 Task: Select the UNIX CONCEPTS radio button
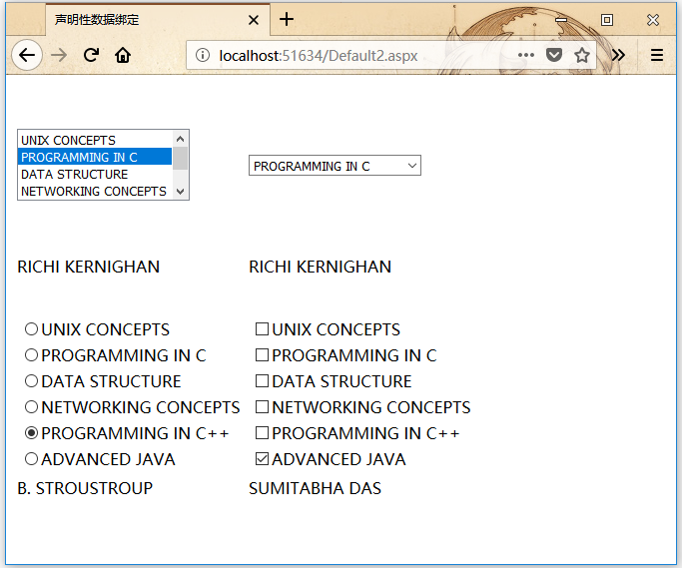click(x=31, y=329)
